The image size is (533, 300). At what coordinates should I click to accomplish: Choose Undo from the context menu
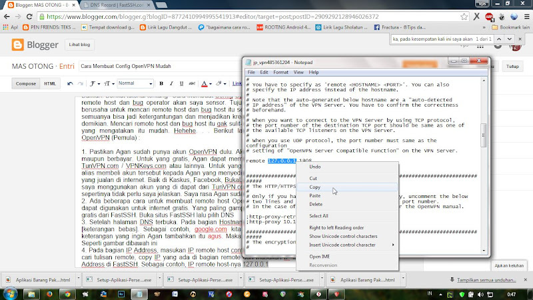point(347,167)
